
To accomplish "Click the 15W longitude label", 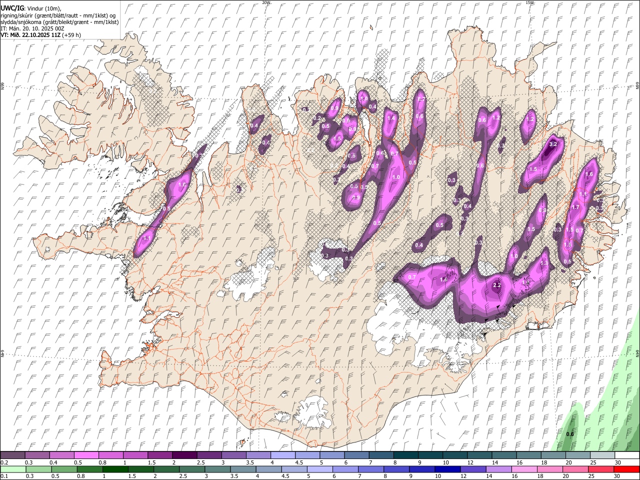I will point(529,2).
